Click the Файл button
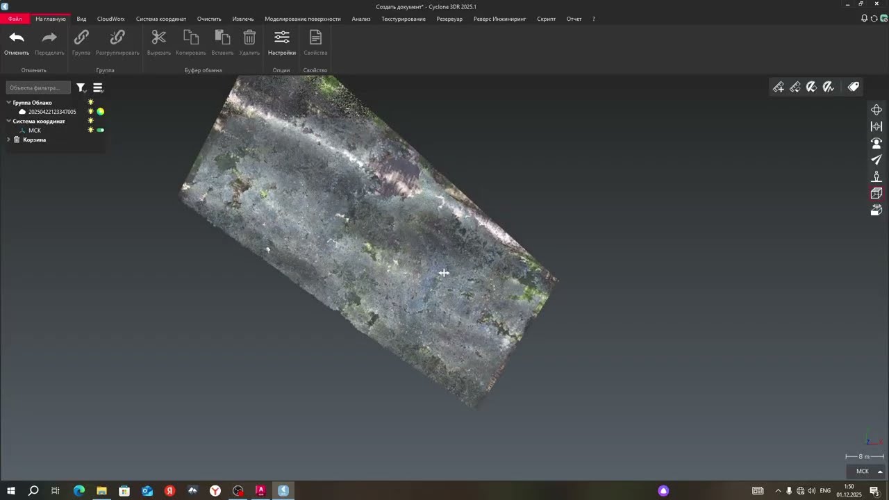Viewport: 889px width, 500px height. 15,19
